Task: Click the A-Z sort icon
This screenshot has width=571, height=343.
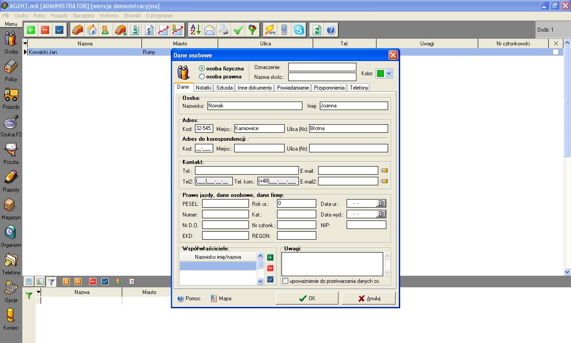Action: click(195, 30)
